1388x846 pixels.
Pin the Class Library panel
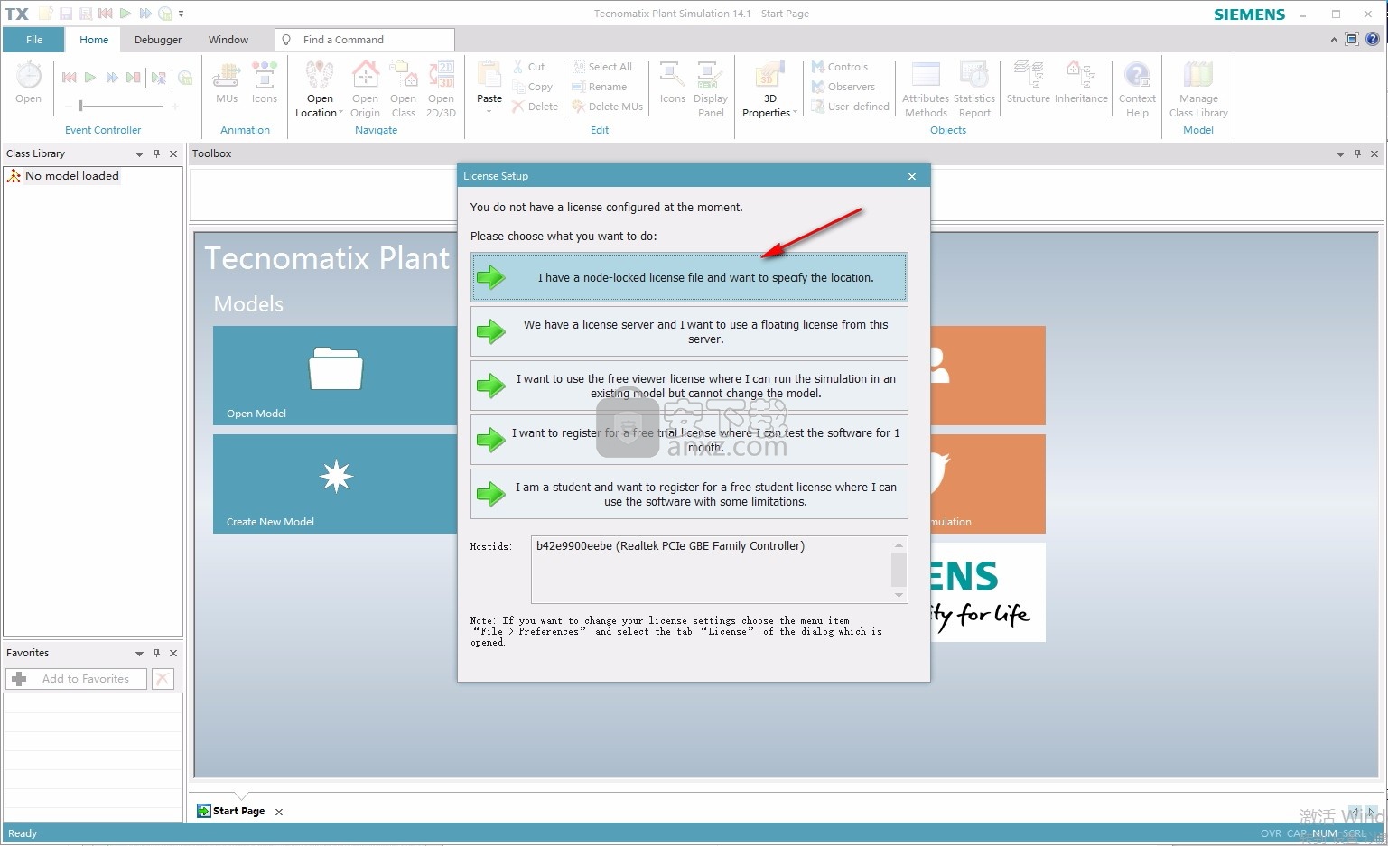click(x=156, y=153)
